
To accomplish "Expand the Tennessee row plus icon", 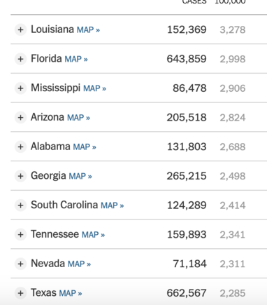I will point(20,234).
